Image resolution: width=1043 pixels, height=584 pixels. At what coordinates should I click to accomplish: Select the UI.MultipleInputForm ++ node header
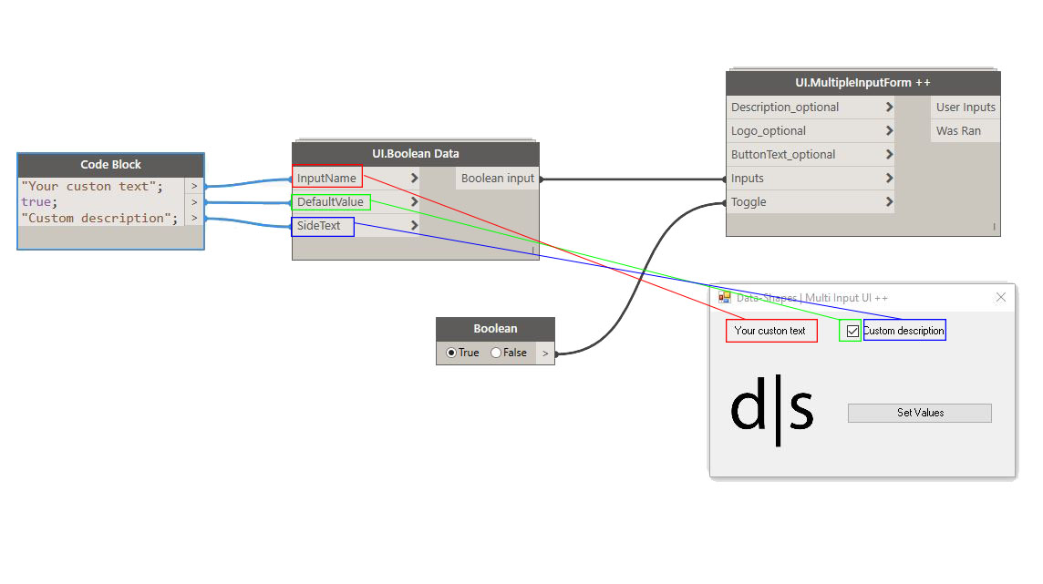click(862, 83)
